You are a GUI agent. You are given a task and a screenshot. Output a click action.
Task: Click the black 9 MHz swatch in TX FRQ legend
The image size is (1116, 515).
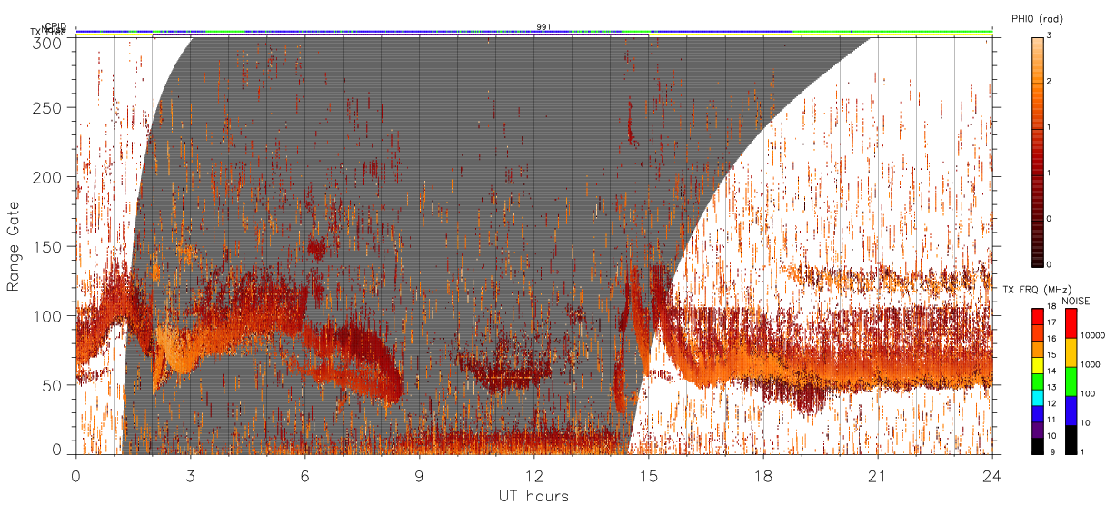point(1037,446)
